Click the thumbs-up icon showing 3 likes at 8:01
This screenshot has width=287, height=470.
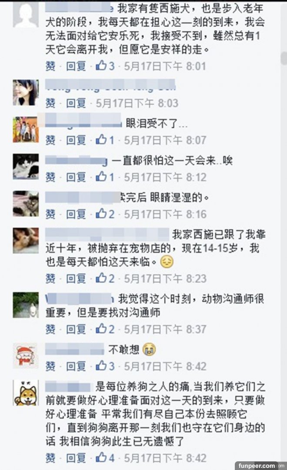click(x=101, y=65)
